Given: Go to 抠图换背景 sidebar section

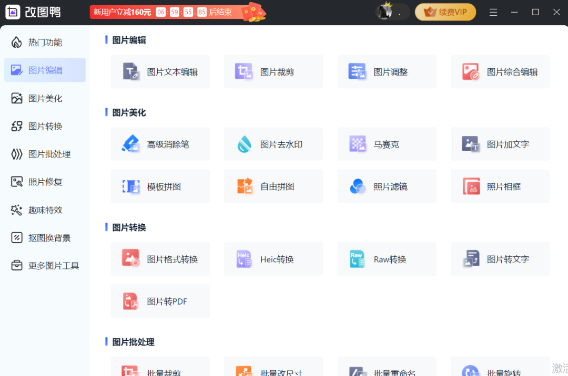Looking at the screenshot, I should click(x=45, y=237).
